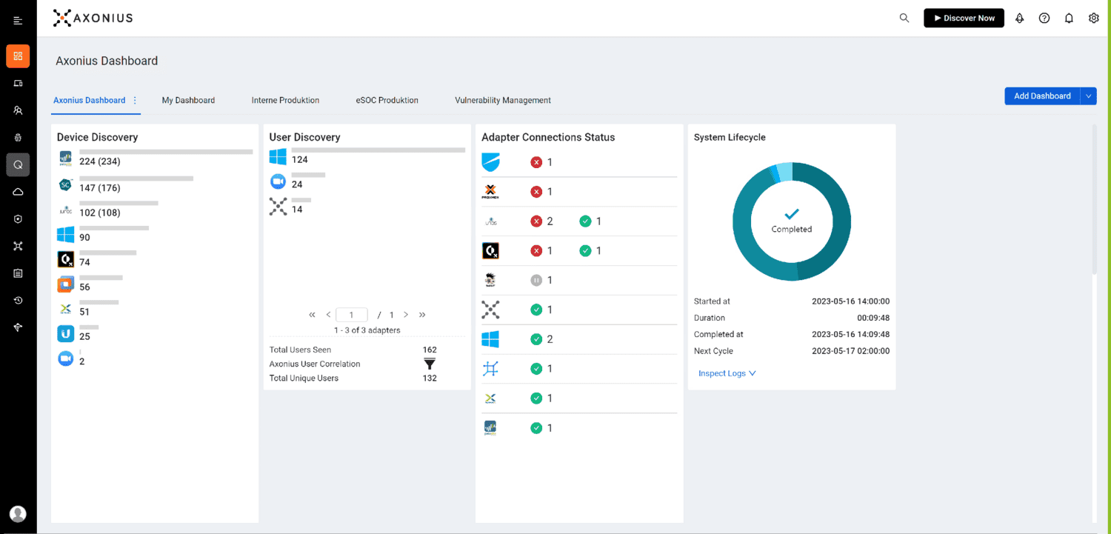1111x534 pixels.
Task: Click the Windows adapter icon in Connections Status
Action: (x=490, y=339)
